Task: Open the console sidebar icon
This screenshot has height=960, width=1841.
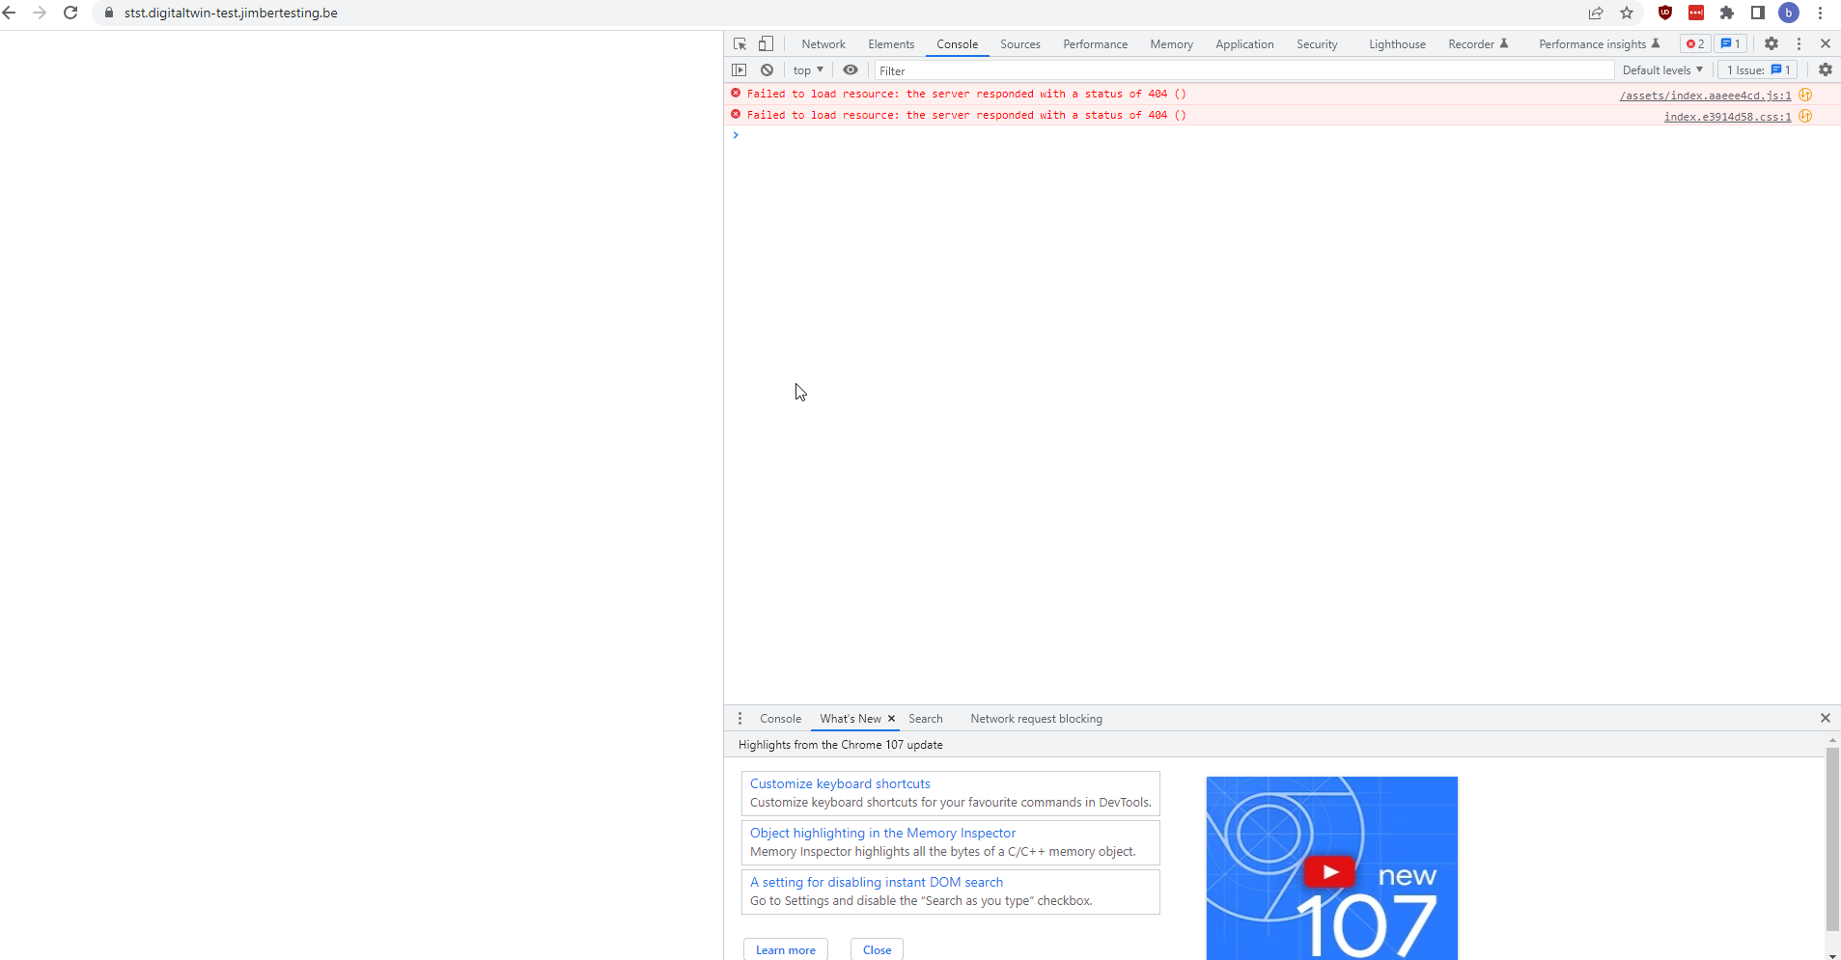Action: coord(739,69)
